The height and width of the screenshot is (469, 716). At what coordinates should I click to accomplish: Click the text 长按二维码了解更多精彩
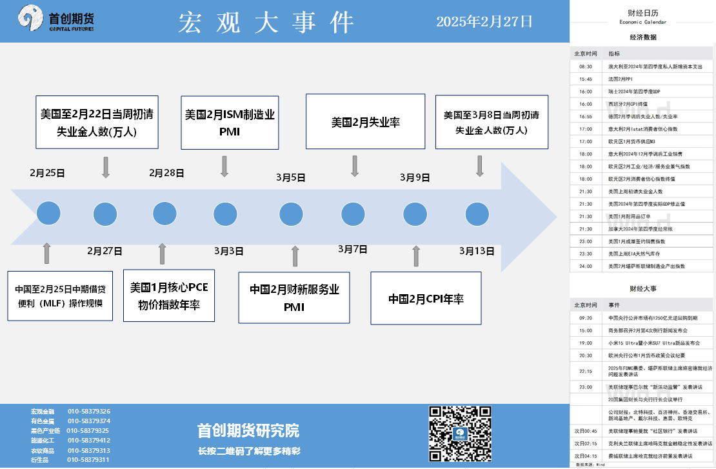pos(250,451)
